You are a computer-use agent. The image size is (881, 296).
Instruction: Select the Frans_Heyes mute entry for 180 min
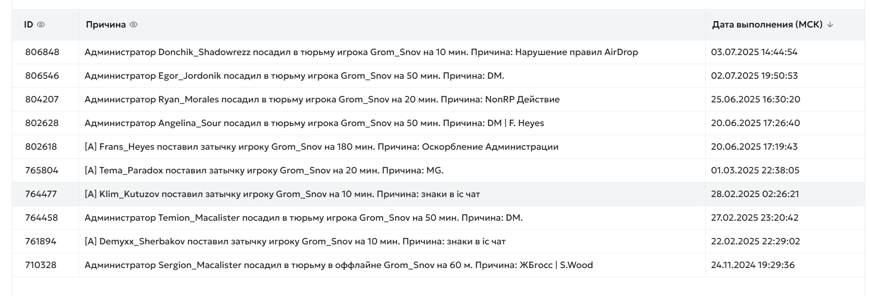[x=321, y=147]
